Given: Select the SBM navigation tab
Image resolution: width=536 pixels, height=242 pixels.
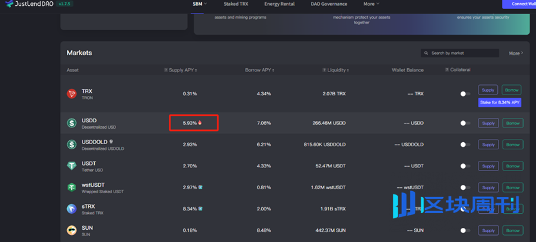Looking at the screenshot, I should point(197,4).
